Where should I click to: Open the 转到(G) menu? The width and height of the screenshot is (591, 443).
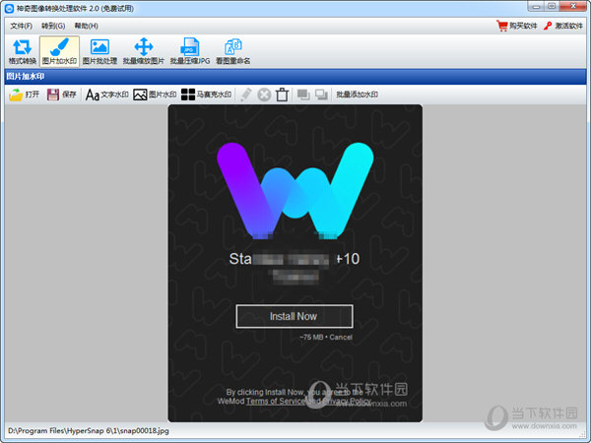[53, 26]
